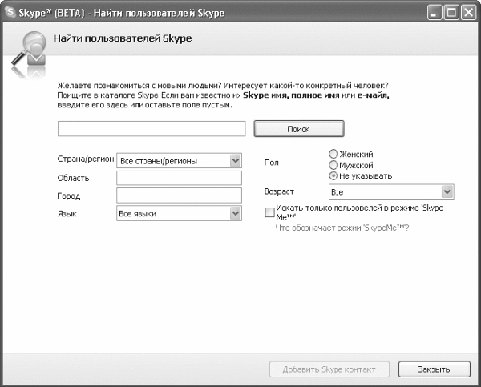The height and width of the screenshot is (387, 481).
Task: Click into the Область text field
Action: 179,178
